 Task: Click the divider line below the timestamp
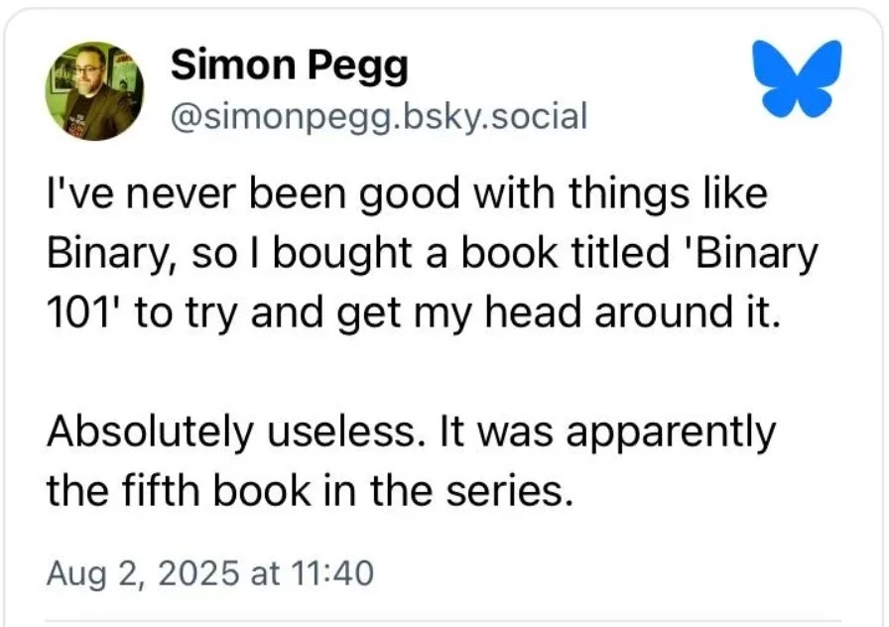click(x=444, y=623)
